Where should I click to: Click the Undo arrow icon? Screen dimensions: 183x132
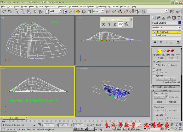(4, 11)
